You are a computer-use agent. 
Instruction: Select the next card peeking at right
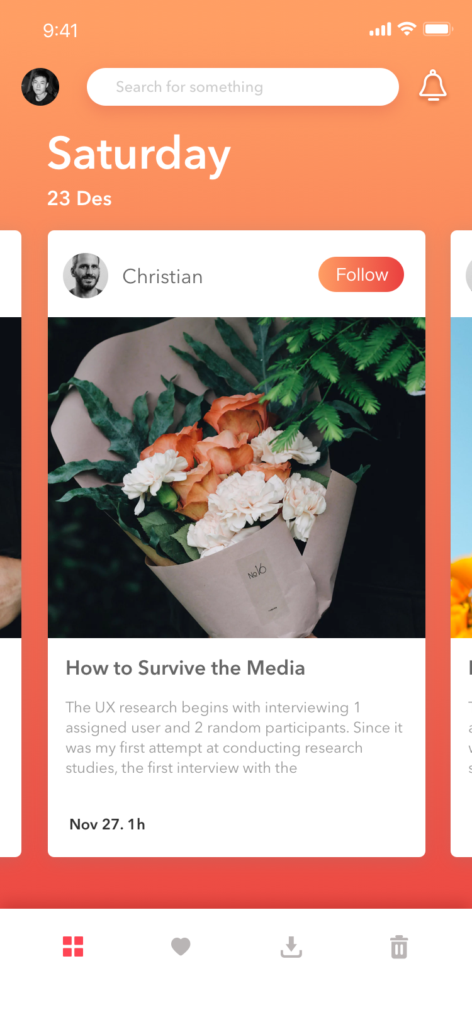point(461,544)
